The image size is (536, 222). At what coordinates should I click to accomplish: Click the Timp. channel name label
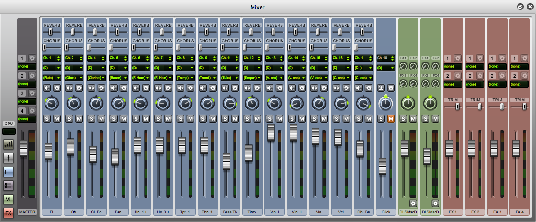(251, 212)
